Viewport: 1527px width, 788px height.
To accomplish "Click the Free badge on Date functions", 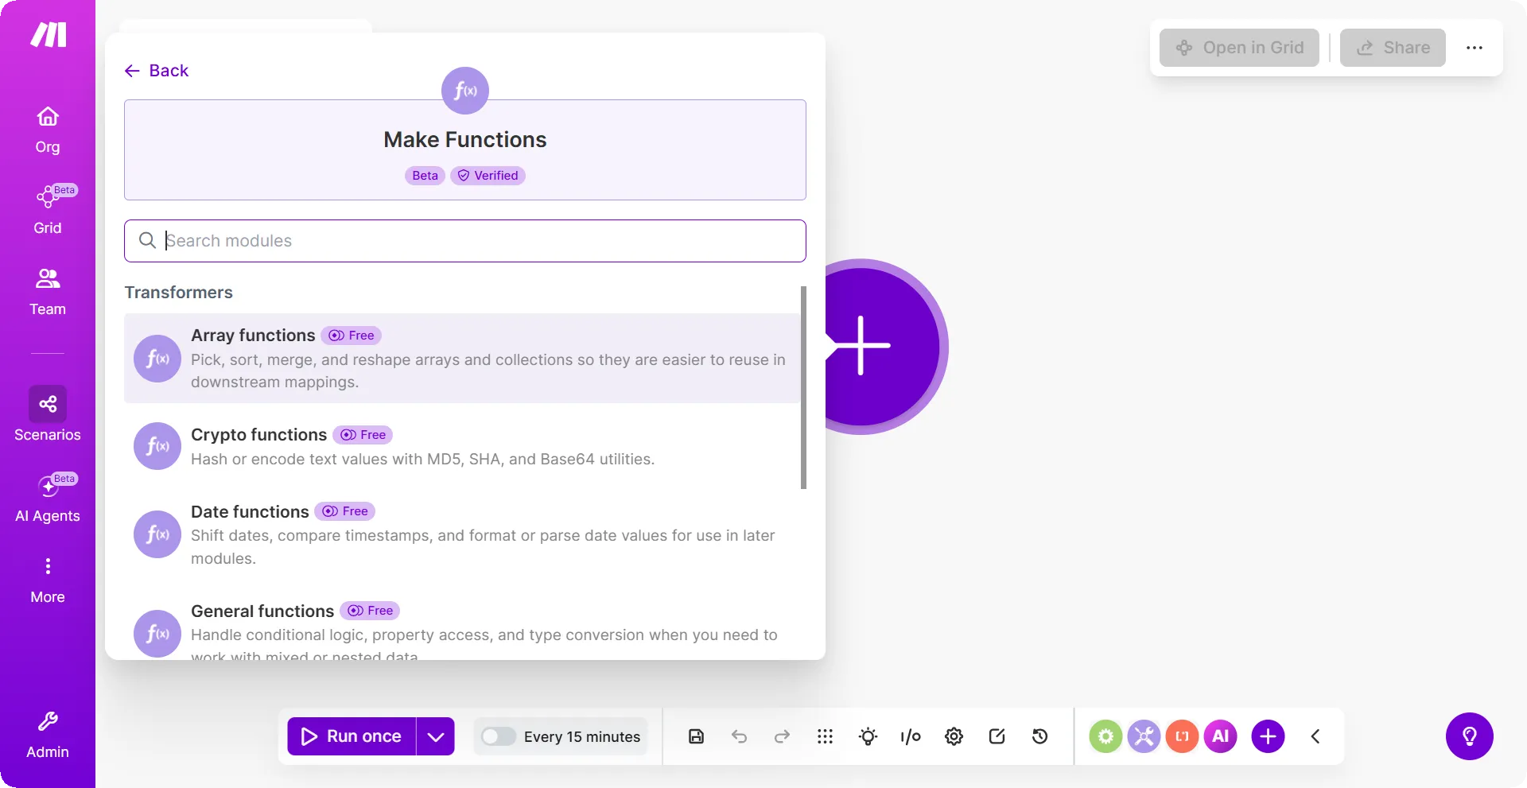I will [345, 511].
